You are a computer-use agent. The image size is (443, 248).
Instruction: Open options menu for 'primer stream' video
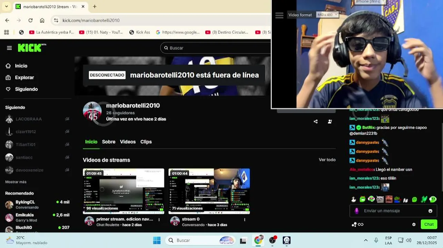coord(159,219)
